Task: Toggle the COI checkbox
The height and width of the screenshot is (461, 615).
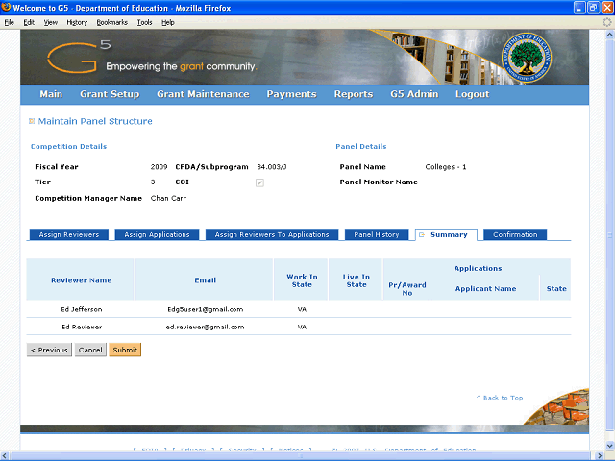Action: pos(259,182)
